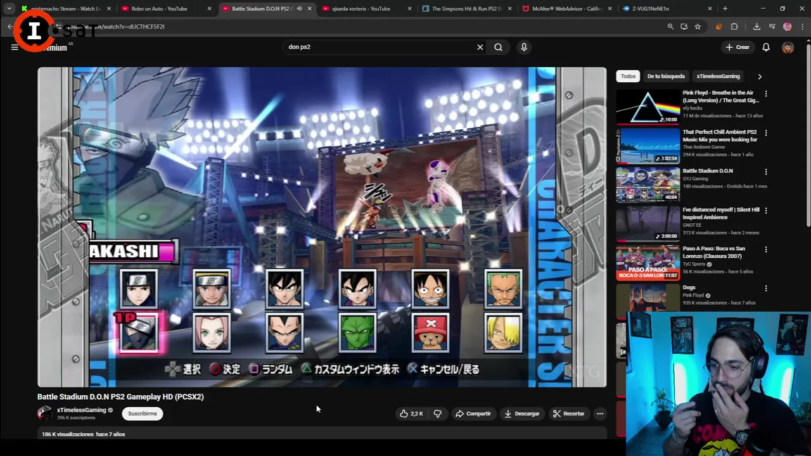The width and height of the screenshot is (811, 456).
Task: Play 'I've distanced myself | Silent Hill' video title
Action: click(x=720, y=213)
